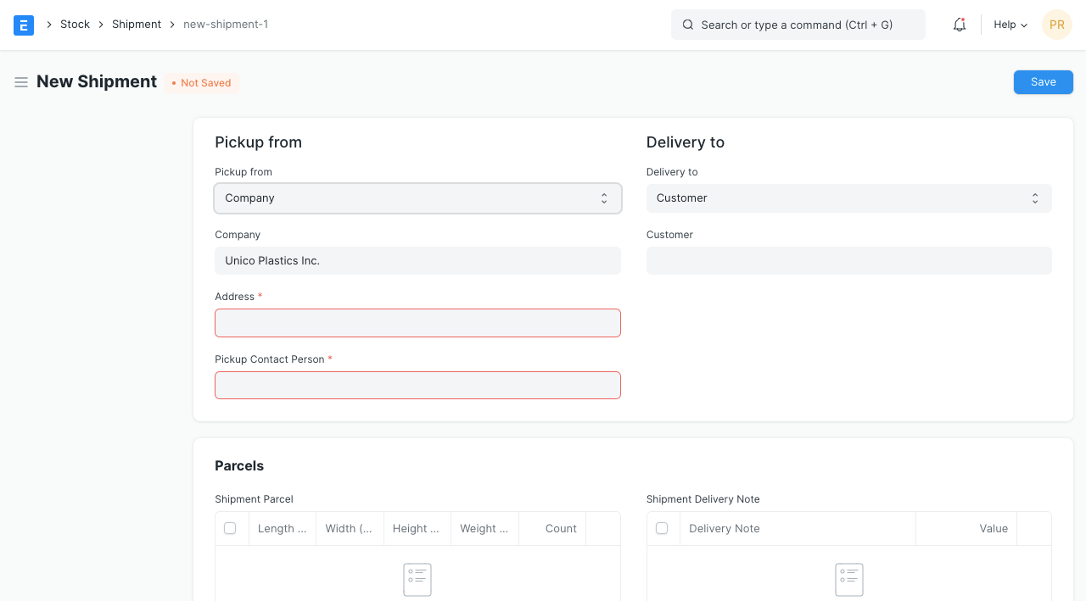Toggle the sidebar hamburger menu icon
The height and width of the screenshot is (601, 1086).
pyautogui.click(x=21, y=82)
